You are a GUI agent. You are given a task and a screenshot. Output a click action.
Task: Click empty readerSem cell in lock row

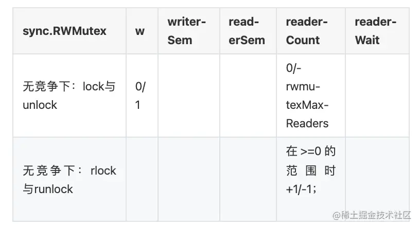point(248,96)
